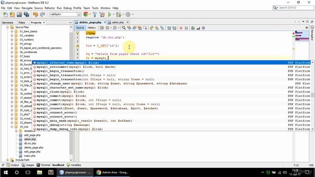Click the Shift Line Right icon
This screenshot has width=315, height=177.
(x=174, y=28)
